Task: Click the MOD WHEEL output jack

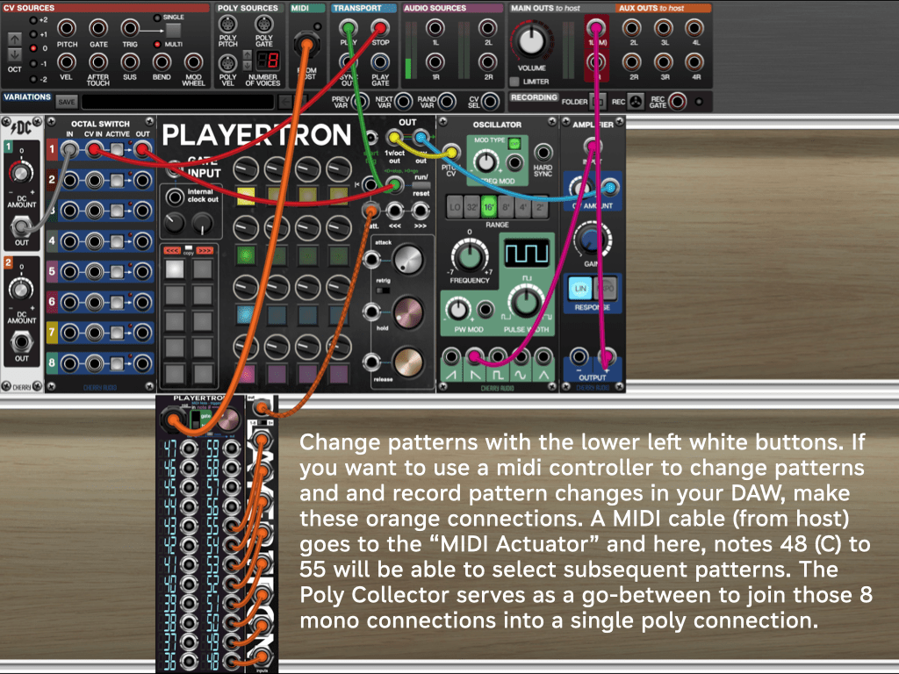Action: [193, 61]
